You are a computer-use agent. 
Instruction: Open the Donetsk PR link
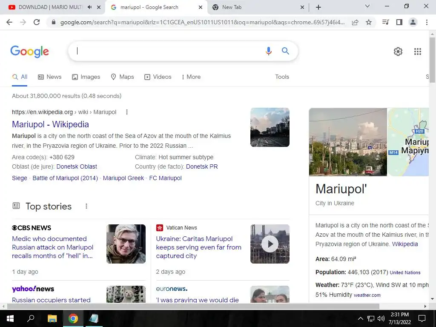202,166
